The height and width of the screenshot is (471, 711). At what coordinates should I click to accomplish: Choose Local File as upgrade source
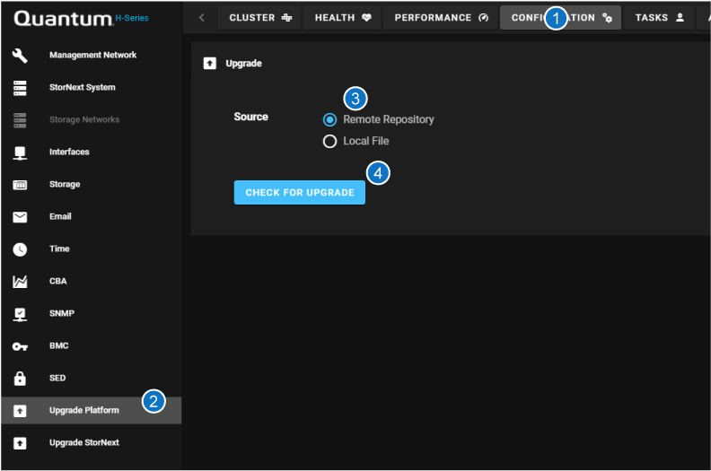[x=330, y=141]
